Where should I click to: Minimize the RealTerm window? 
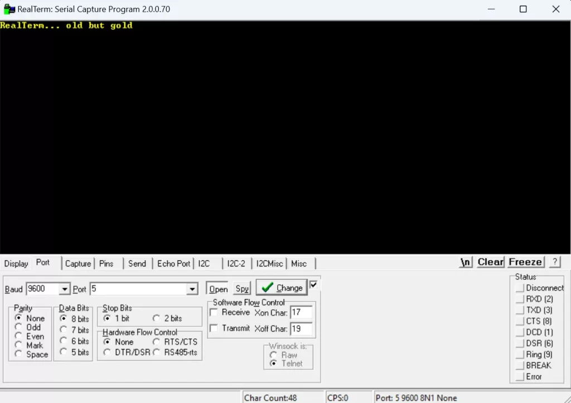click(x=491, y=9)
